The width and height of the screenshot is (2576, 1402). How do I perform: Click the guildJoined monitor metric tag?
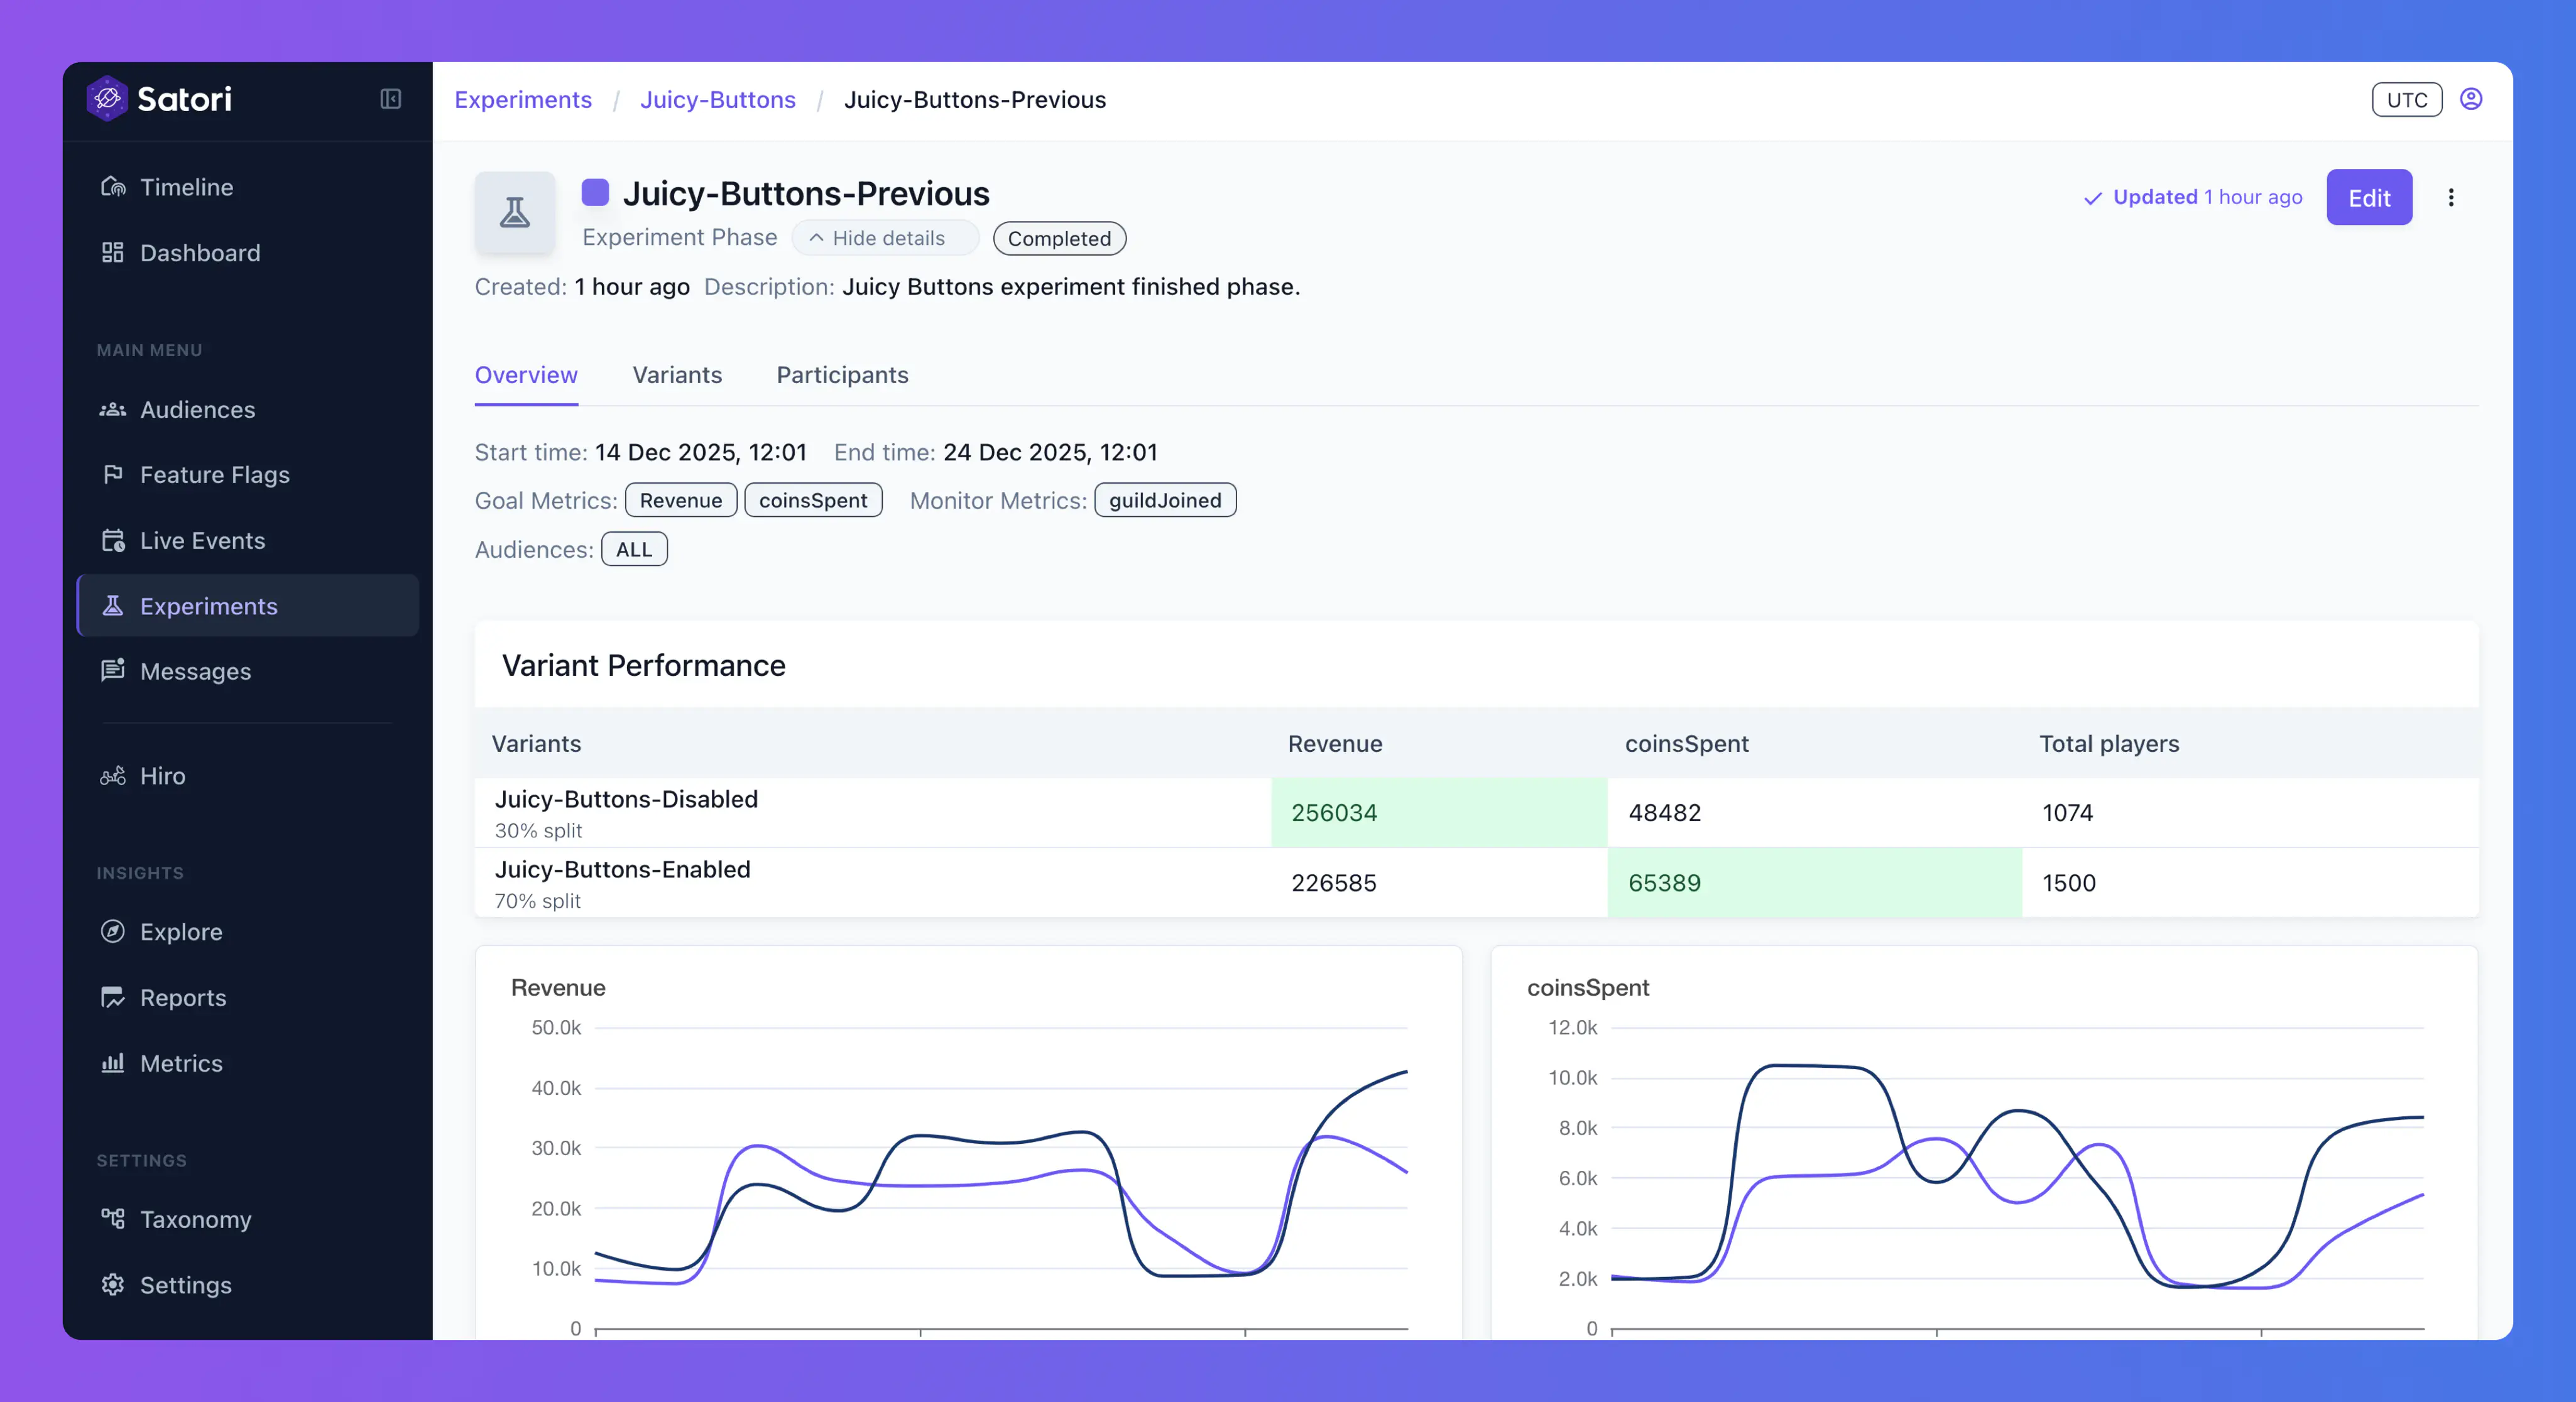click(x=1164, y=500)
